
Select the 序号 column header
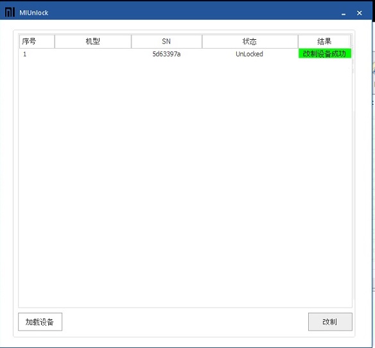(x=37, y=41)
